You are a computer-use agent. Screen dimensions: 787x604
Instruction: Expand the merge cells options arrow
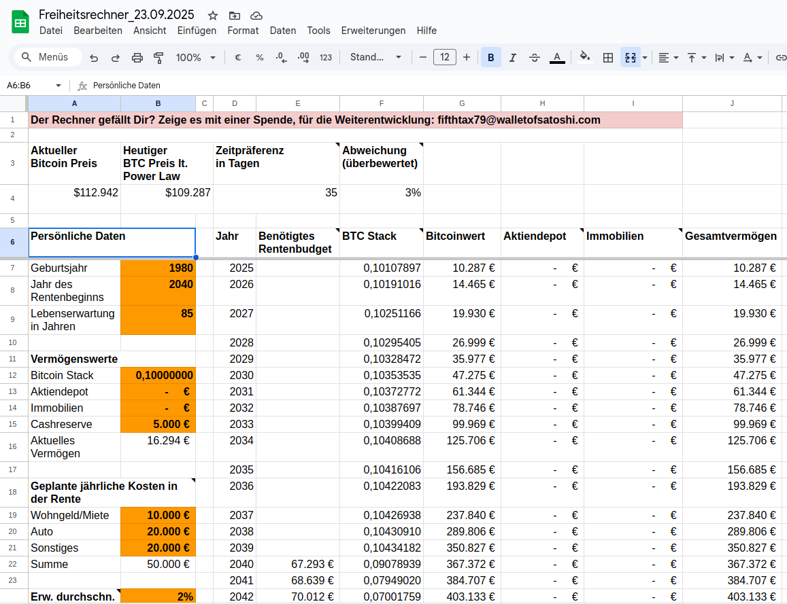tap(645, 58)
